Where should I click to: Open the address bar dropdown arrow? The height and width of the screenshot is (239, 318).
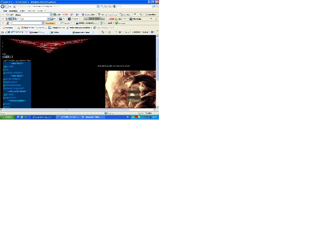(x=98, y=7)
